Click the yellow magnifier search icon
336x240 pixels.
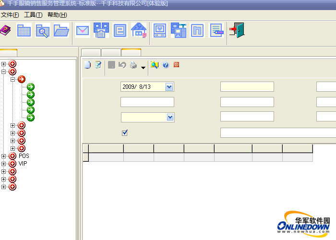154,65
